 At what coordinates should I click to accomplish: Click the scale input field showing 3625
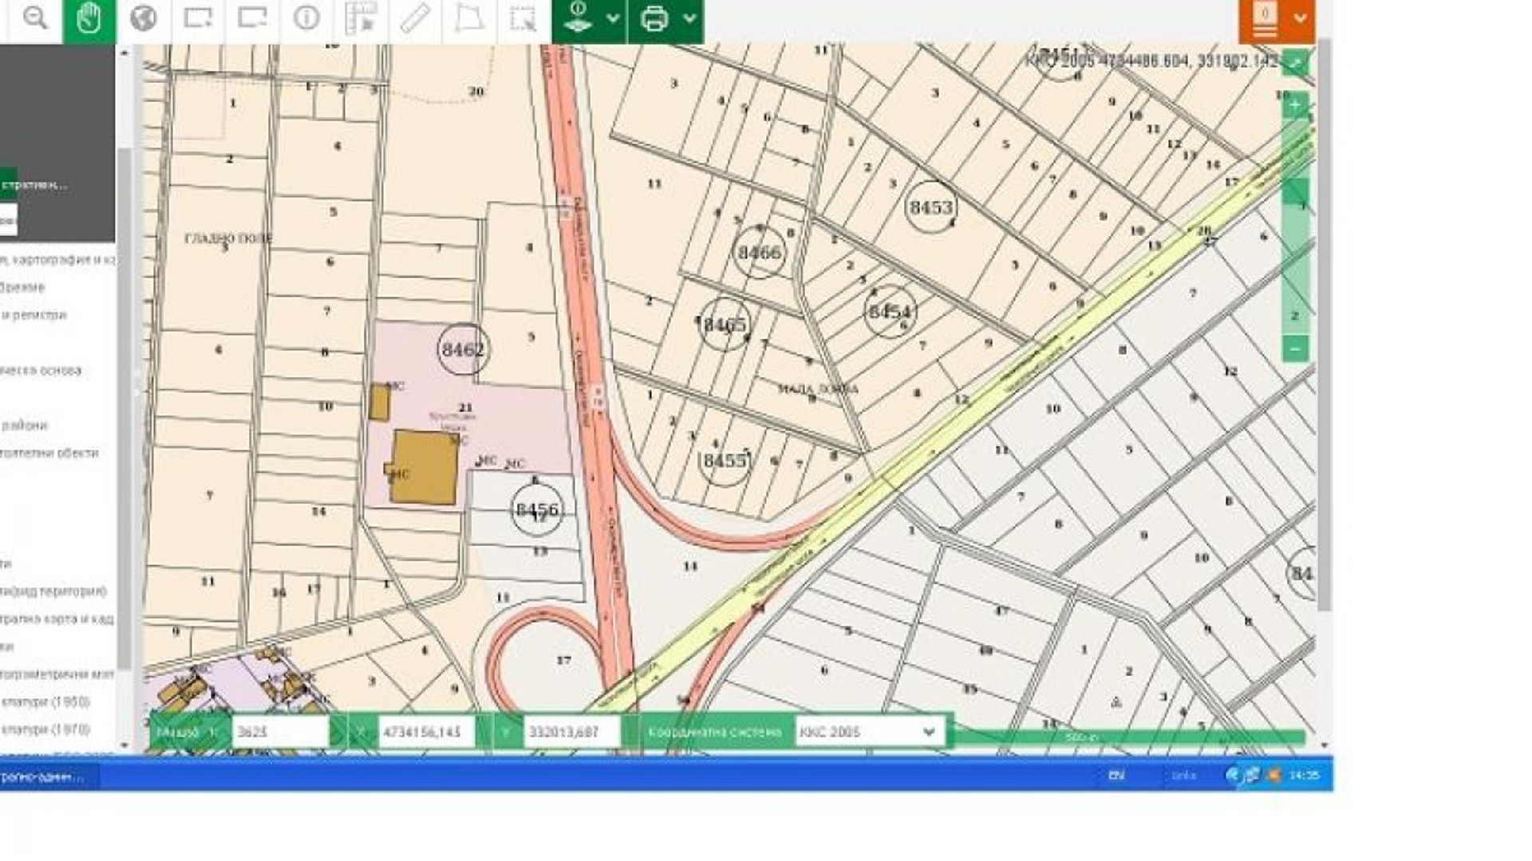click(279, 732)
